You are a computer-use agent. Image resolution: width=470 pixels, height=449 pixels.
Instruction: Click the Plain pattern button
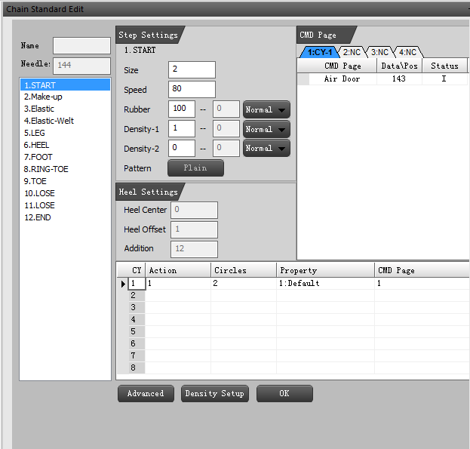coord(195,168)
